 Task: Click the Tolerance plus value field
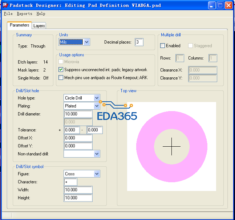72,130
